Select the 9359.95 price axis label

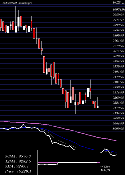118,87
